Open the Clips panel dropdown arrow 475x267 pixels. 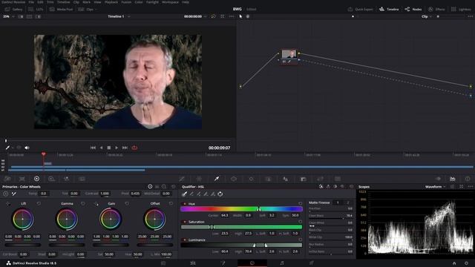[96, 10]
